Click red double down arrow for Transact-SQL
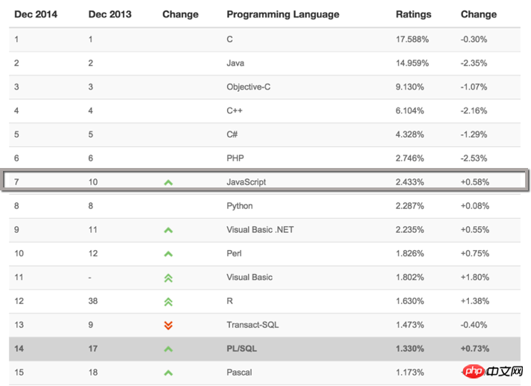The image size is (531, 386). click(168, 325)
